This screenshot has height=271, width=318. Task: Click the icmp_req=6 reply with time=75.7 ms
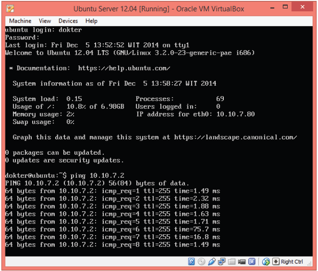click(x=112, y=229)
